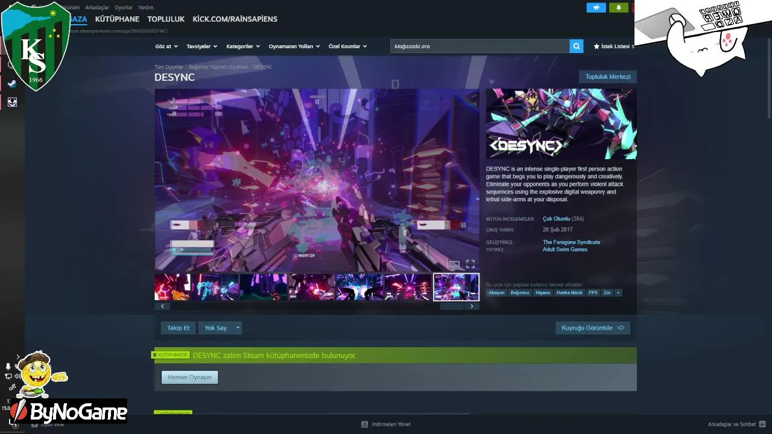The image size is (772, 434).
Task: Click the release date 28 Şub 2017
Action: [557, 230]
